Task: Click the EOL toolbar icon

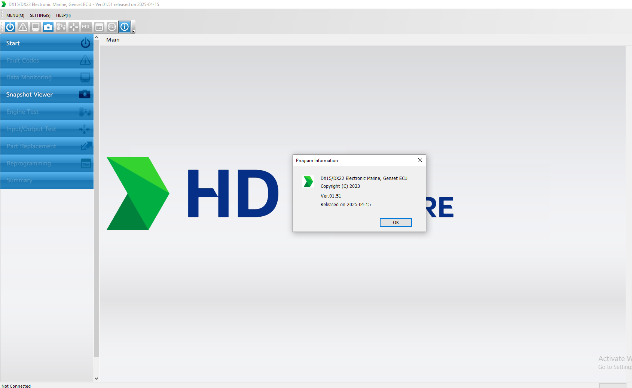Action: click(x=86, y=27)
